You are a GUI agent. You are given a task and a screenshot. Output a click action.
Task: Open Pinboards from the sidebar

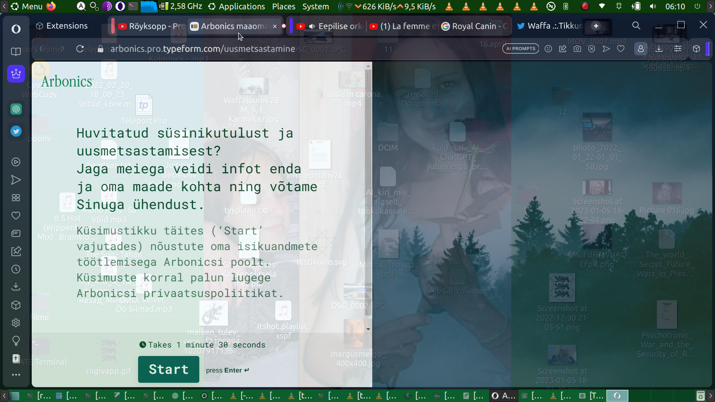(x=16, y=251)
